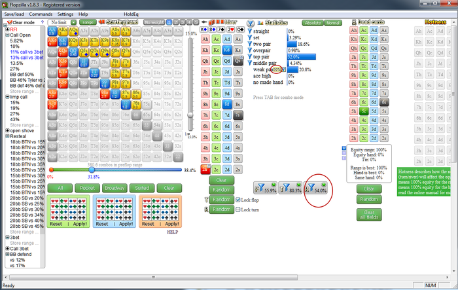The width and height of the screenshot is (458, 290).
Task: Toggle the Lock turn checkbox
Action: pos(238,209)
